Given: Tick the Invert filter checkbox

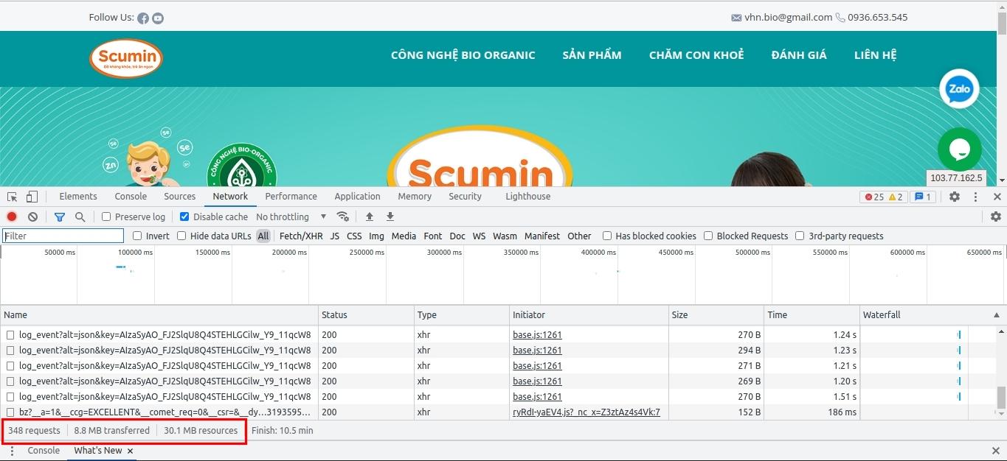Looking at the screenshot, I should tap(137, 236).
